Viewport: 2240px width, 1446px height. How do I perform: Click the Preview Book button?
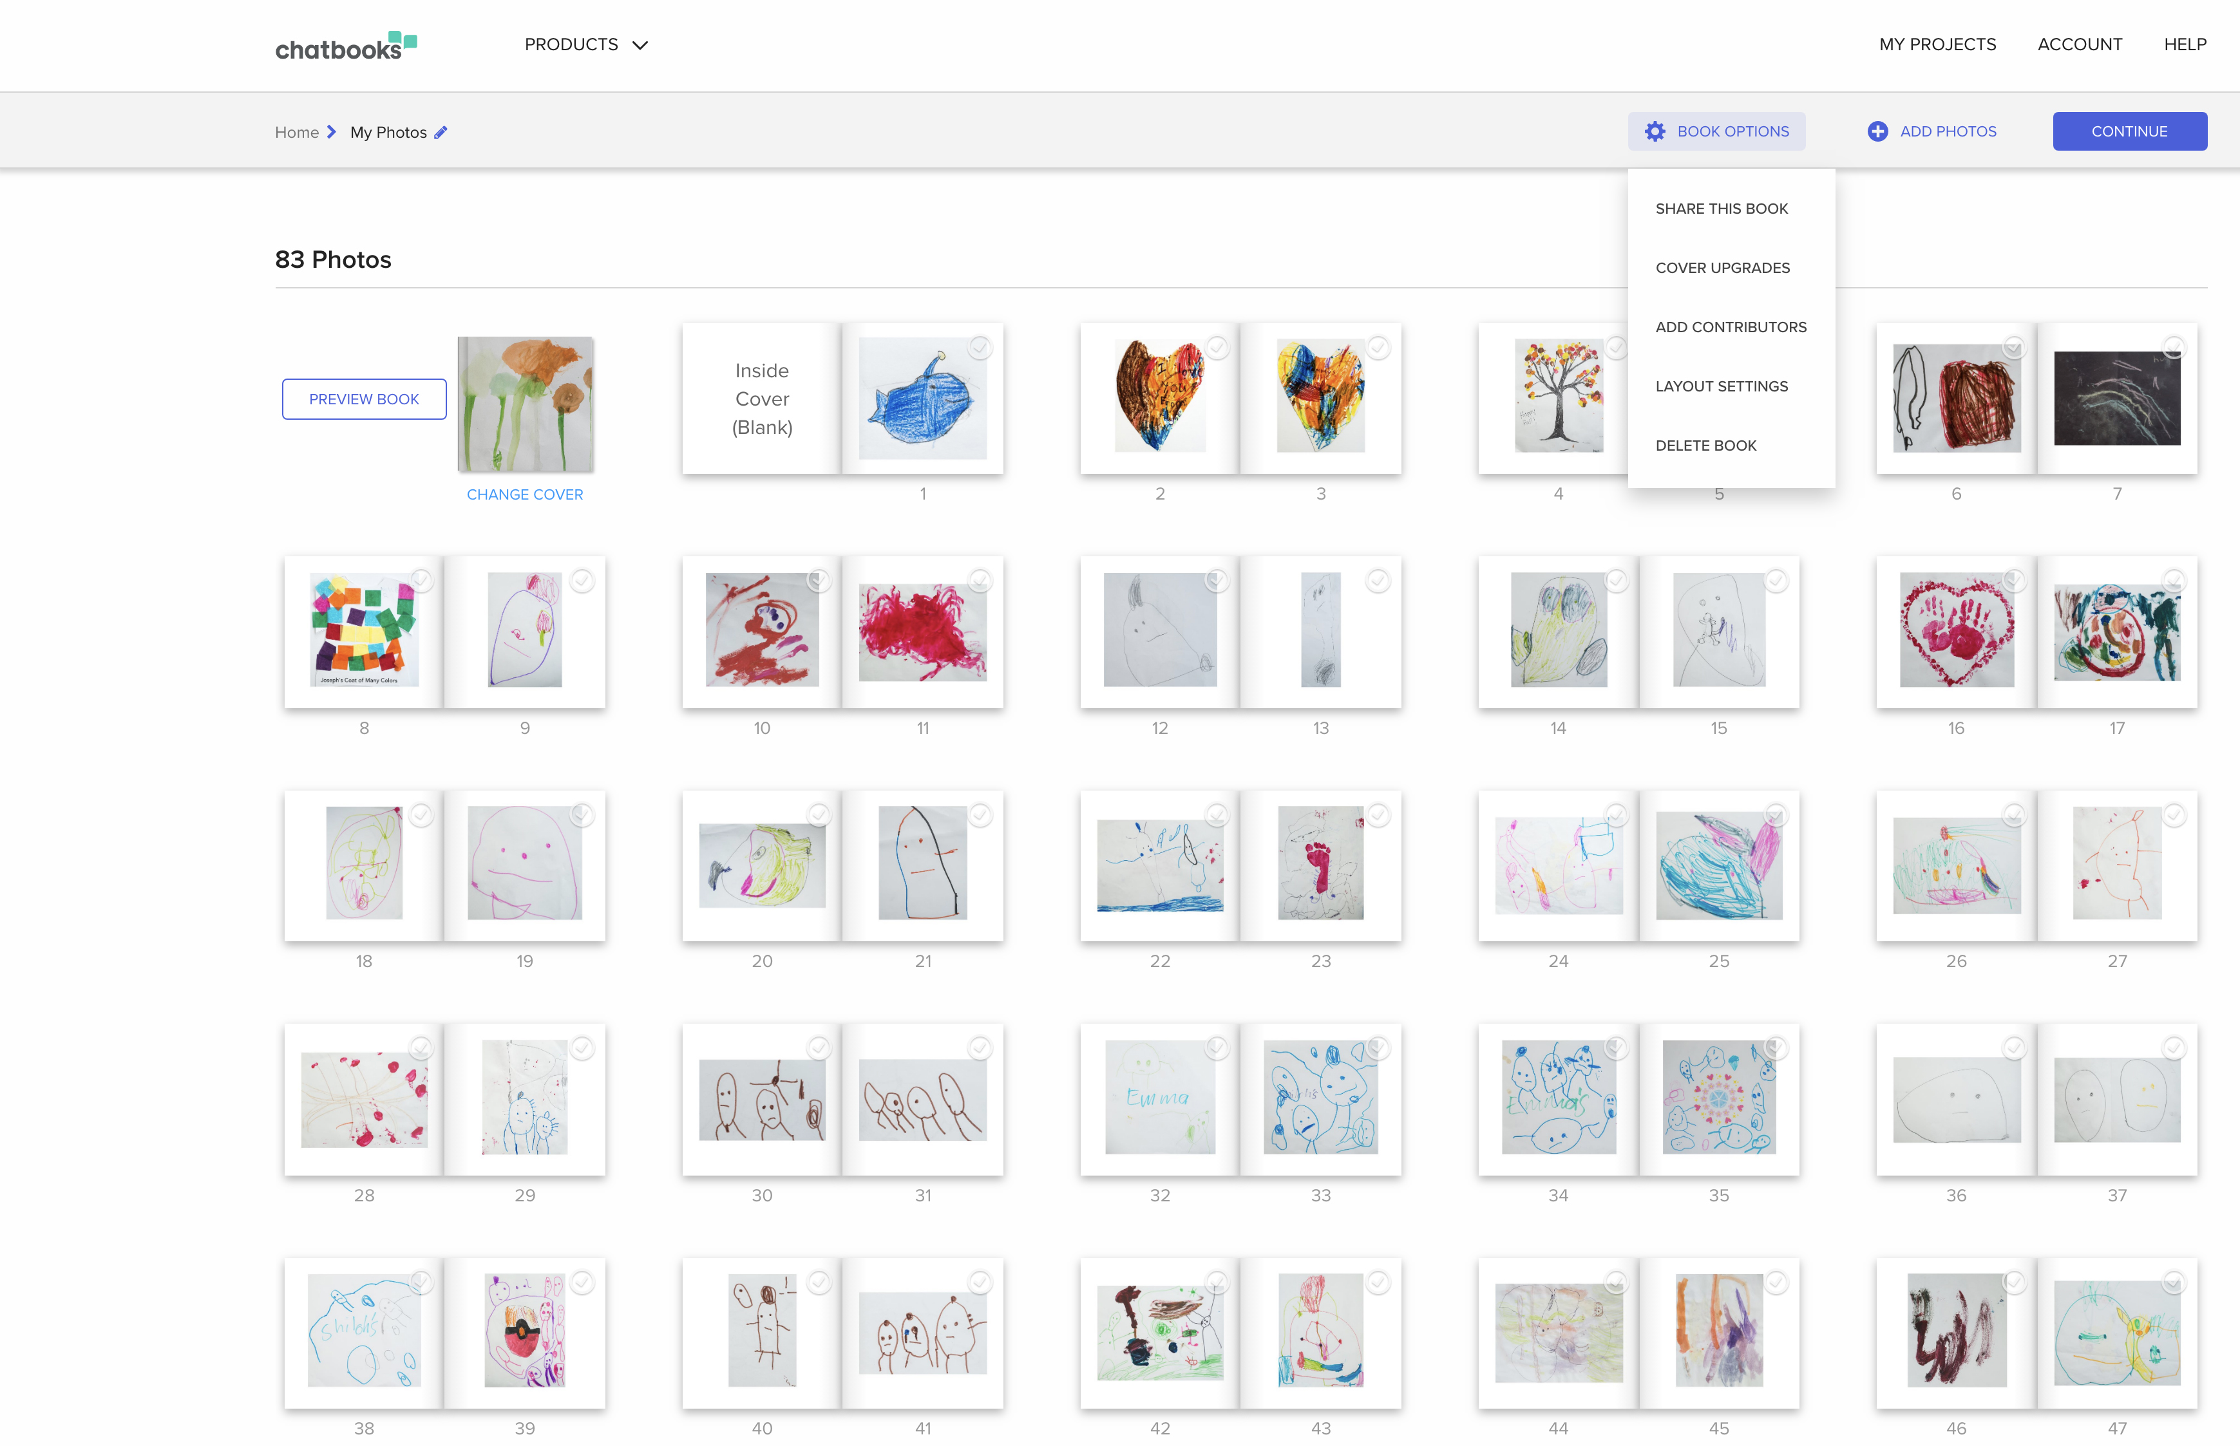pos(363,399)
